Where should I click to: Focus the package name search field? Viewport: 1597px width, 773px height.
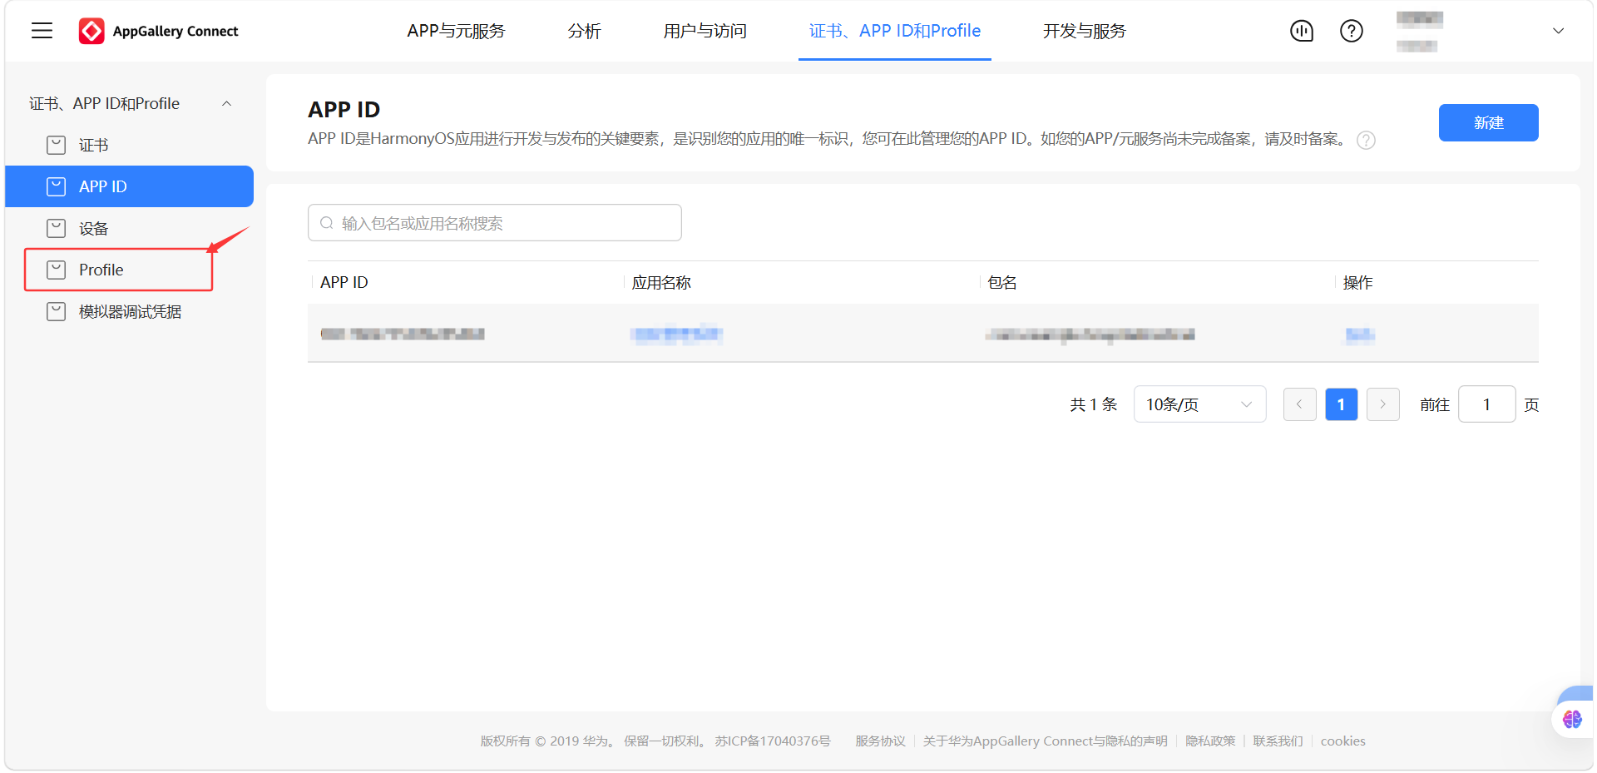point(495,223)
